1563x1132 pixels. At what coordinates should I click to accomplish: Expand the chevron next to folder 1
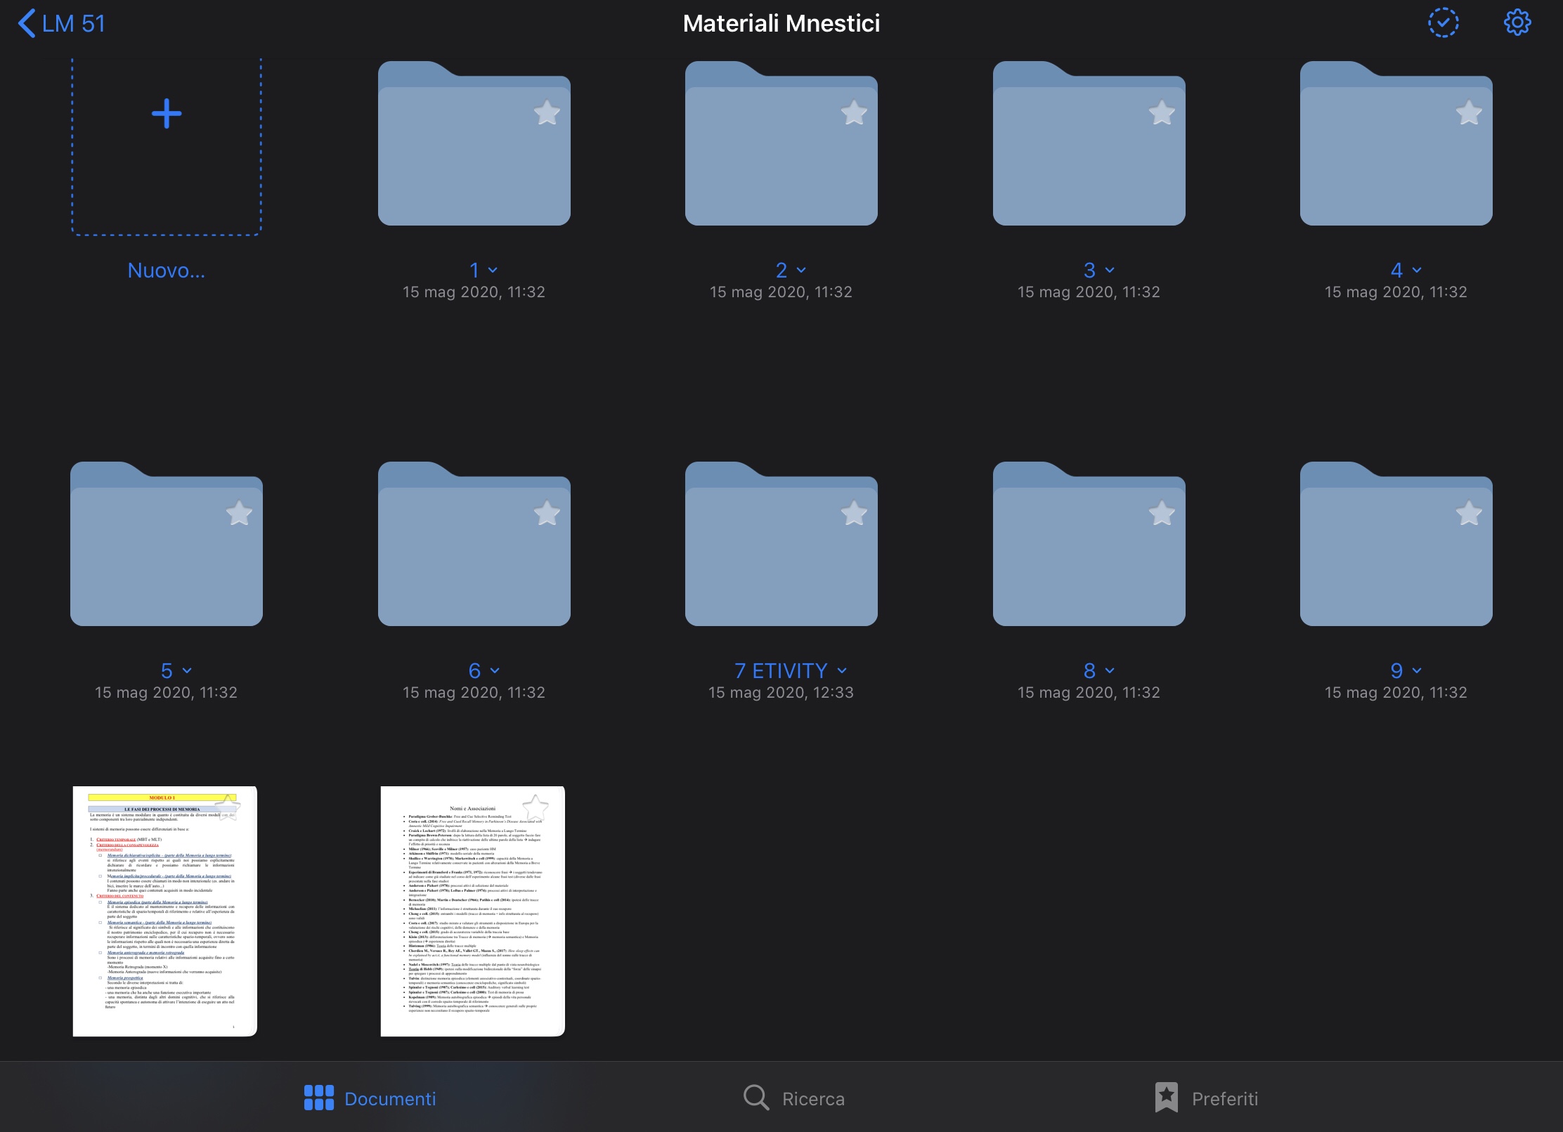[493, 271]
